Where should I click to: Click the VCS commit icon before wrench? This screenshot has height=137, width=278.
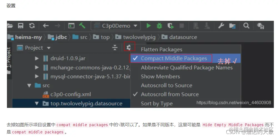click(x=207, y=26)
